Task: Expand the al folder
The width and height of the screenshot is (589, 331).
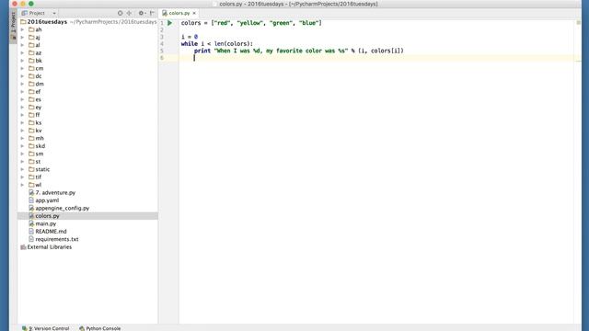Action: coord(22,45)
